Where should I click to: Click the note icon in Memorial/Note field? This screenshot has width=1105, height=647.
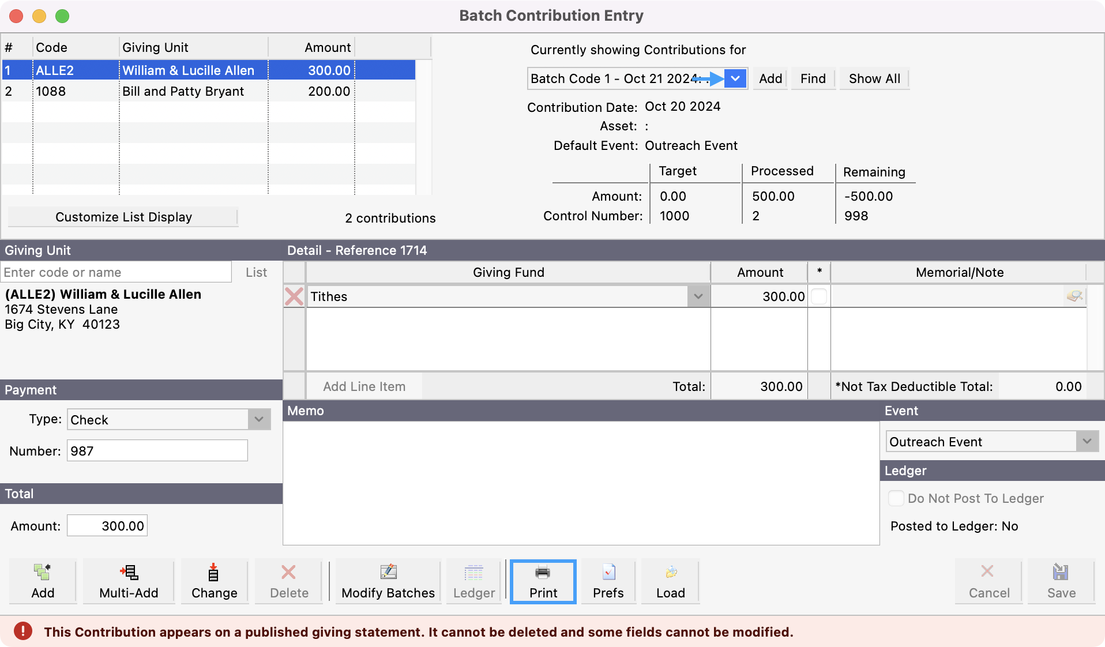(1076, 296)
